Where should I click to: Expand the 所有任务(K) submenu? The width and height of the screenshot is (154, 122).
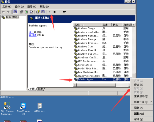point(142,102)
